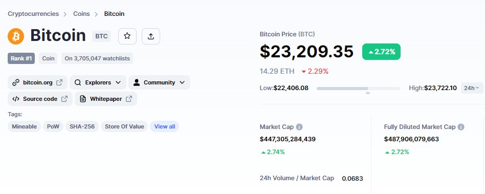Go to Coins breadcrumb
The height and width of the screenshot is (194, 485).
click(x=81, y=14)
